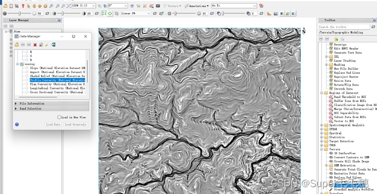Collapse the Terrain toolbox folder
Screen dimensions: 377x194
point(322,149)
